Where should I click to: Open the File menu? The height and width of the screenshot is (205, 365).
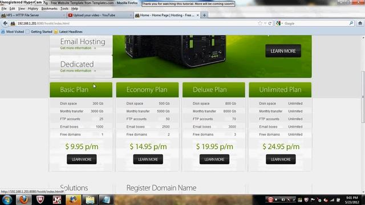[4, 9]
